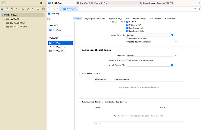Select SwiftApp scheme in toolbar
201x130 pixels.
coord(83,3)
